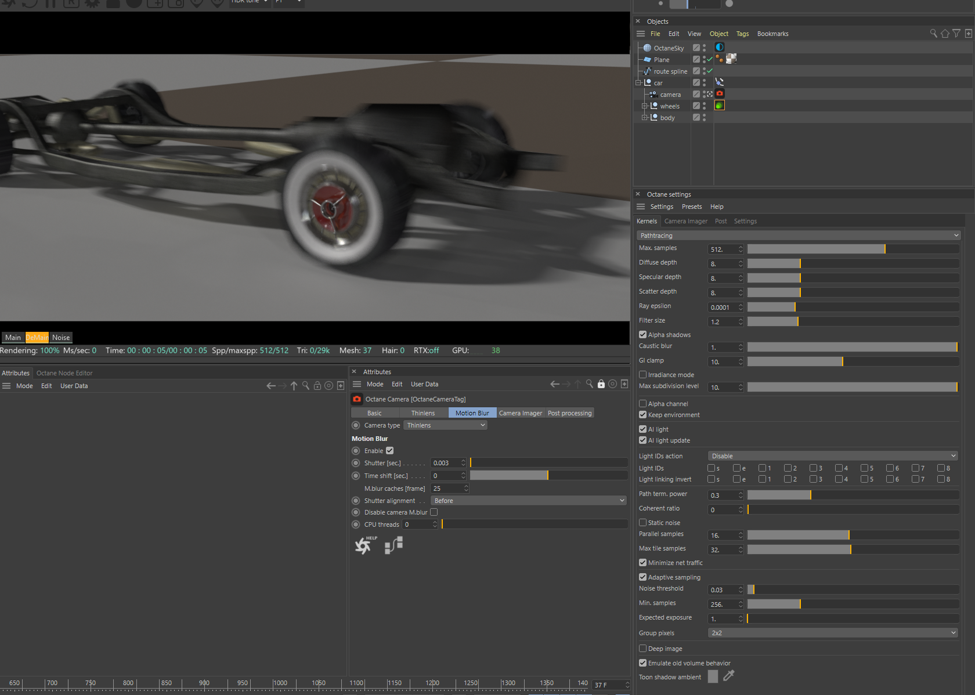Click the OctaneSky globe object icon
This screenshot has width=975, height=695.
click(x=647, y=48)
